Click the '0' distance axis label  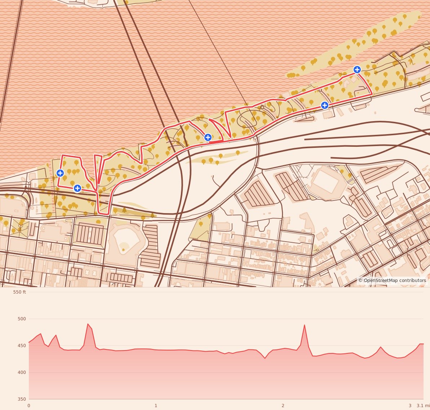tap(29, 406)
